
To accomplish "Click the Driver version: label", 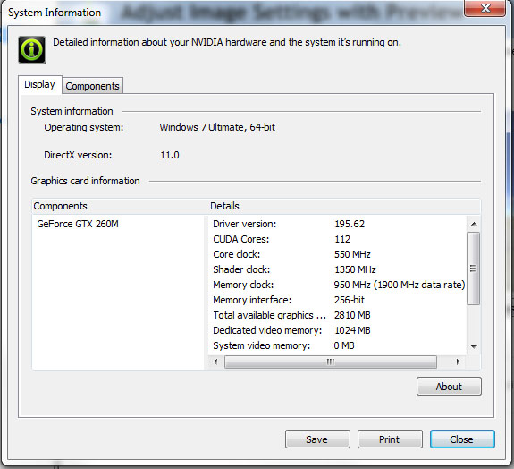I will pos(245,224).
